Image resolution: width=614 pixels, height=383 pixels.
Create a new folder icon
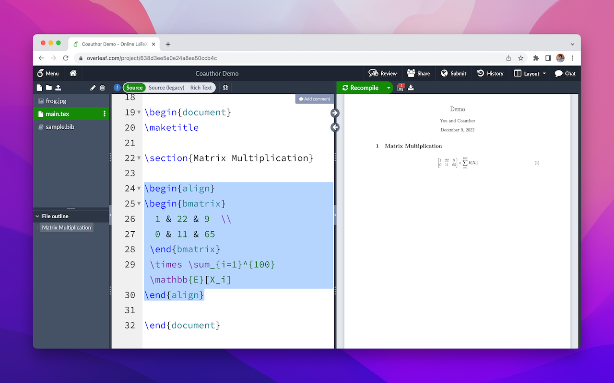(x=49, y=88)
